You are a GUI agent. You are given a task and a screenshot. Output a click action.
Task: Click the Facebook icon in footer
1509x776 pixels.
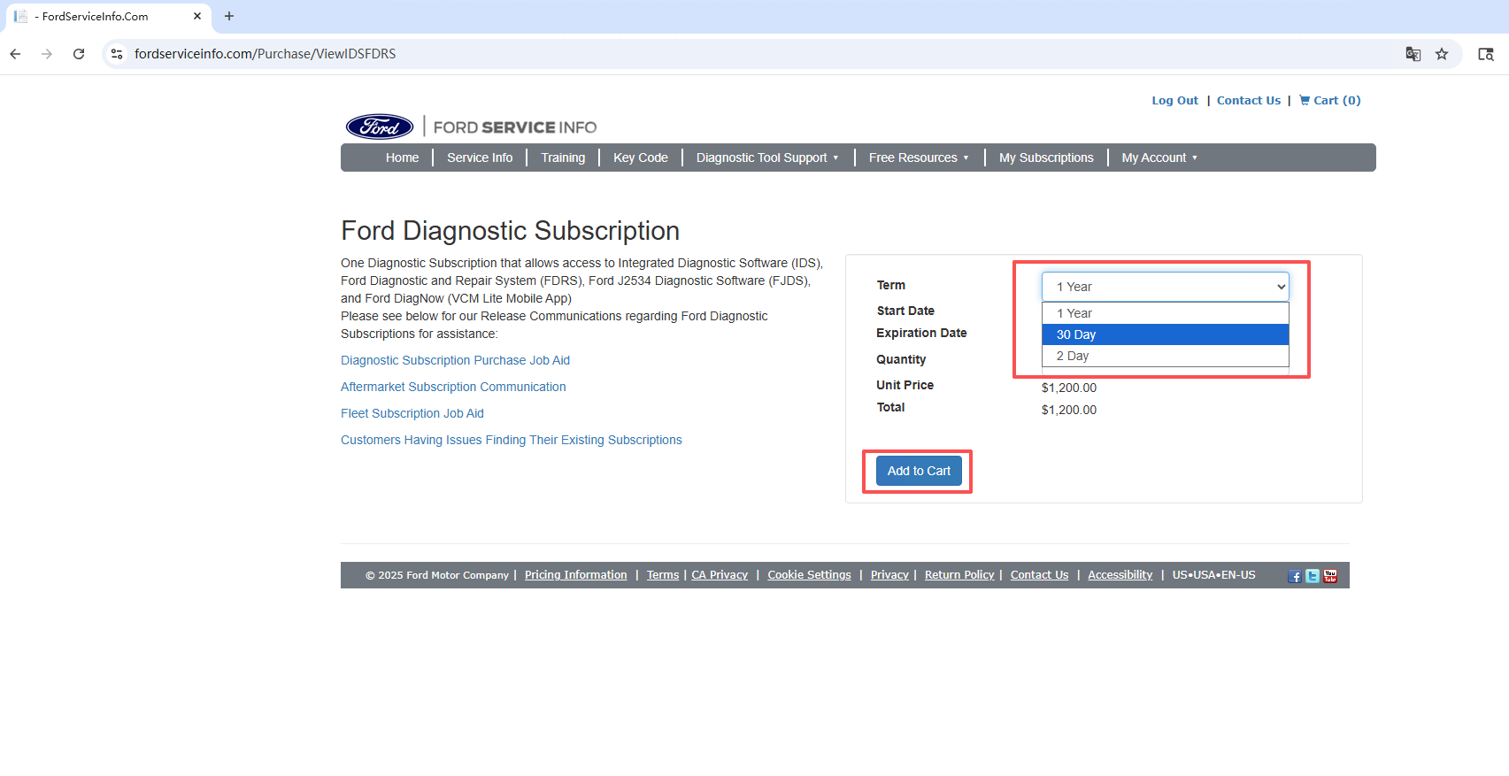point(1295,576)
